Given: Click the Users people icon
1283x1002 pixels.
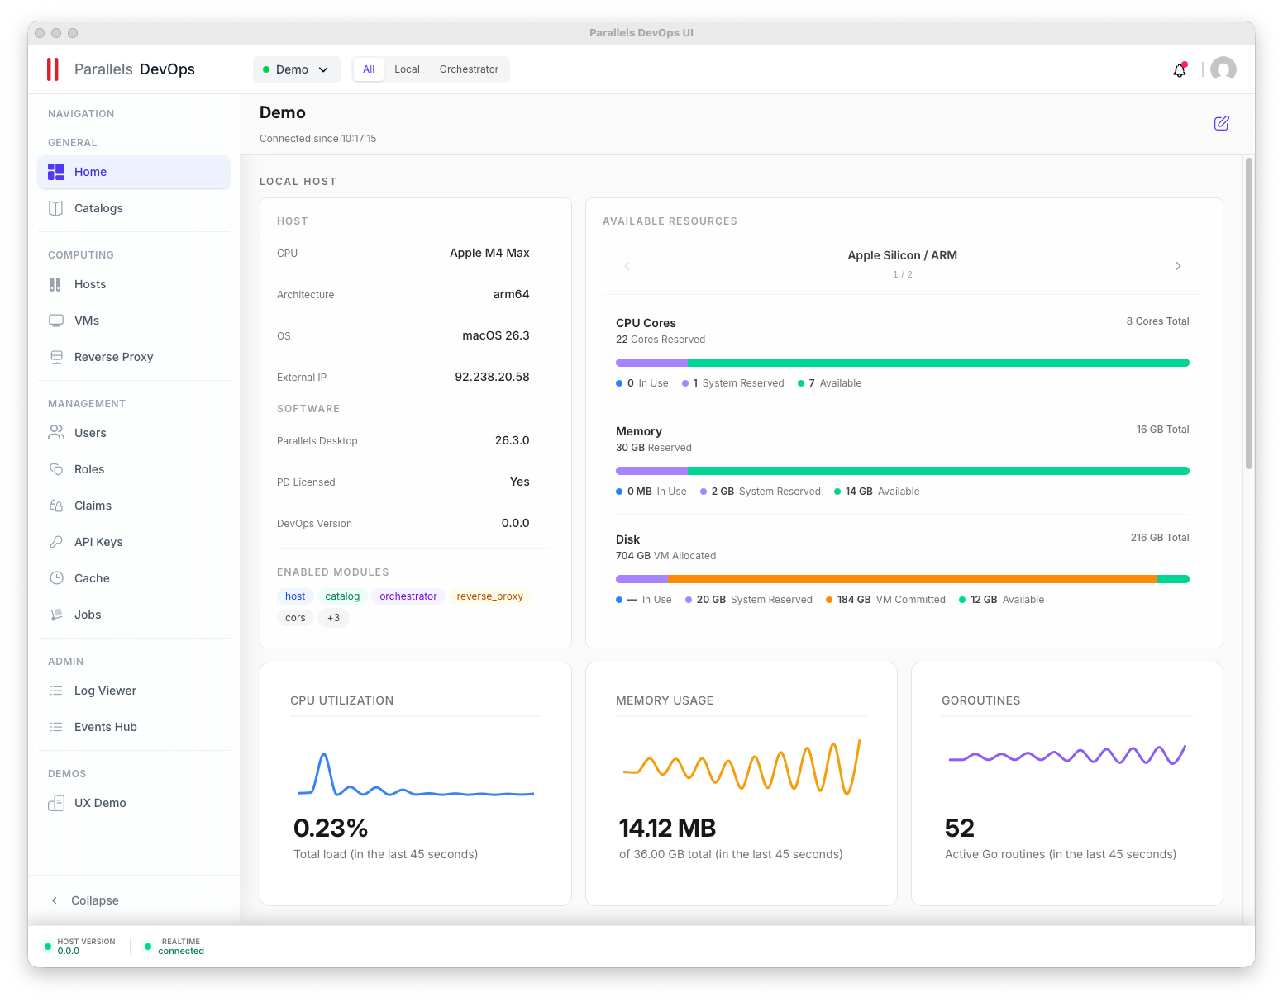Looking at the screenshot, I should pyautogui.click(x=56, y=433).
